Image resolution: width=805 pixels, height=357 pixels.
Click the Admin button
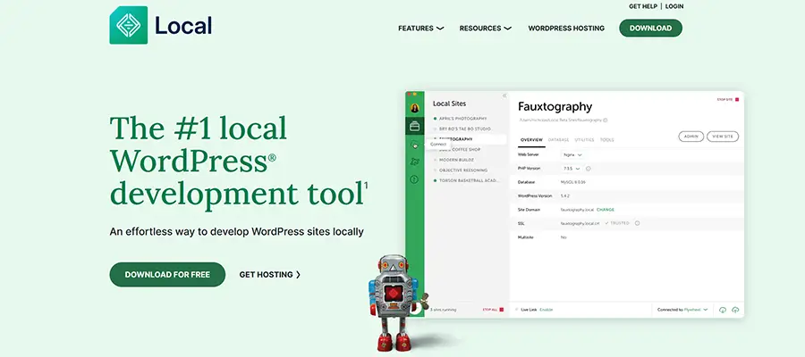691,137
